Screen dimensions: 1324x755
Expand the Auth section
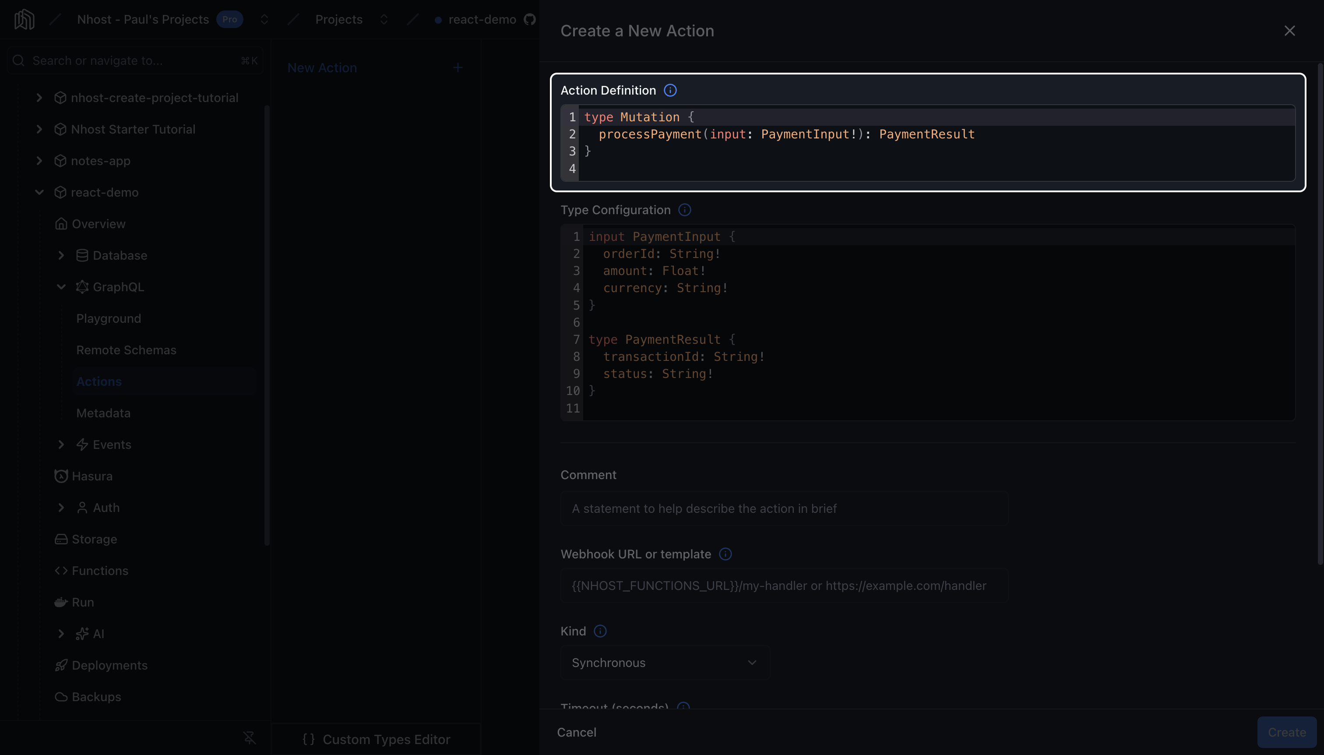[x=61, y=508]
